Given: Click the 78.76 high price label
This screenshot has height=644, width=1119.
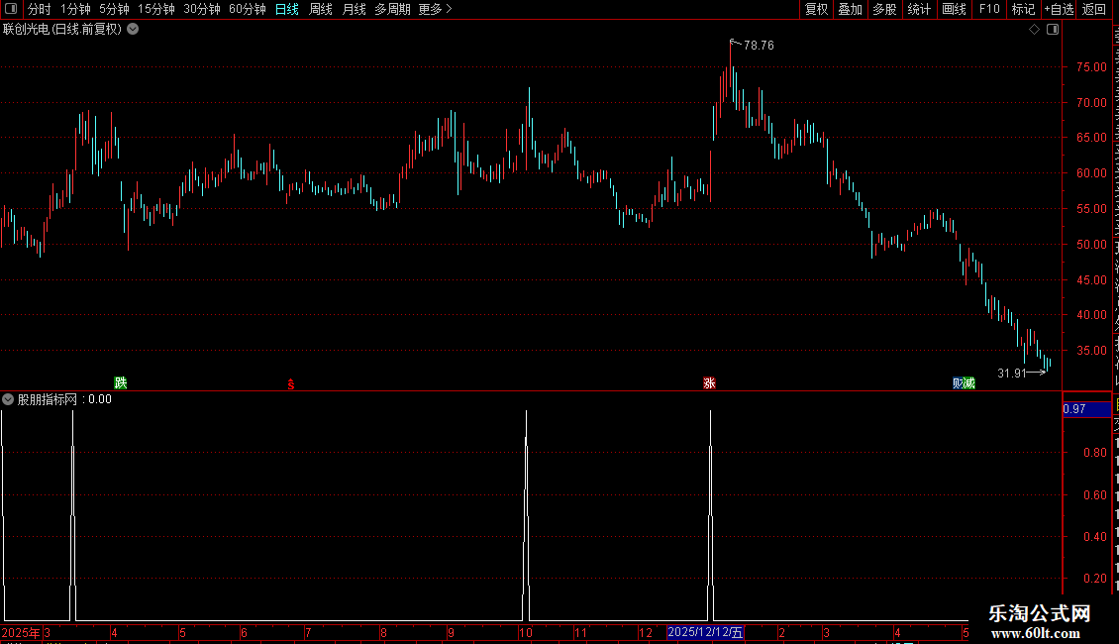Looking at the screenshot, I should [x=759, y=45].
